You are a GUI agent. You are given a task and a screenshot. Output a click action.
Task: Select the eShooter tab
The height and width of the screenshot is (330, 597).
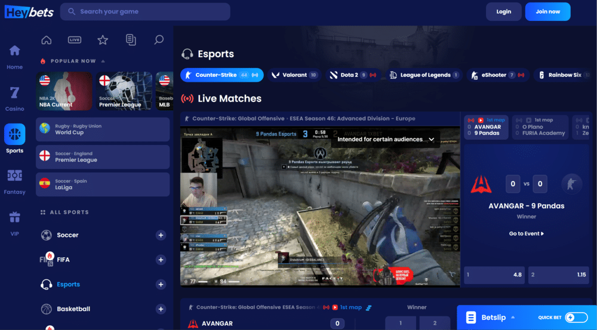click(498, 75)
